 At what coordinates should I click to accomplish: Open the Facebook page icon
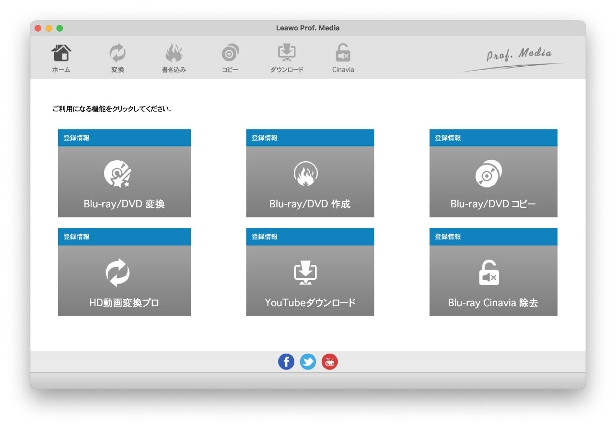pyautogui.click(x=286, y=362)
